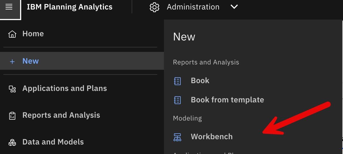The image size is (343, 154).
Task: Click the Book from template icon
Action: tap(177, 100)
